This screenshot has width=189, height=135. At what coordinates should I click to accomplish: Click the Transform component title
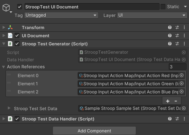pos(33,28)
